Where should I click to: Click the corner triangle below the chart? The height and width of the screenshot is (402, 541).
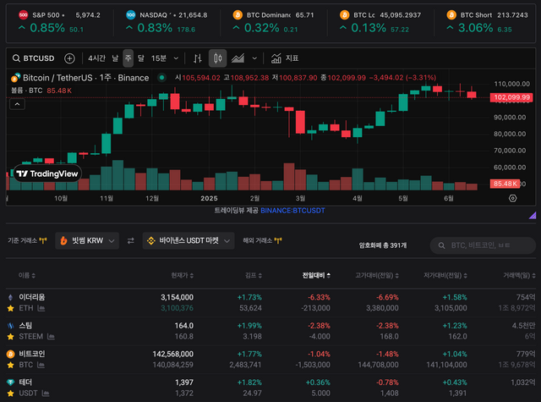[533, 216]
